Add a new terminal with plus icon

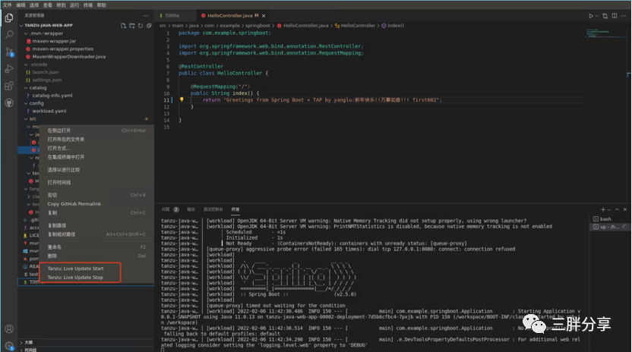[x=603, y=209]
